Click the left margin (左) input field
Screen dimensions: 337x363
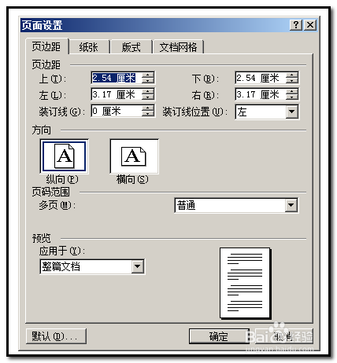point(117,94)
